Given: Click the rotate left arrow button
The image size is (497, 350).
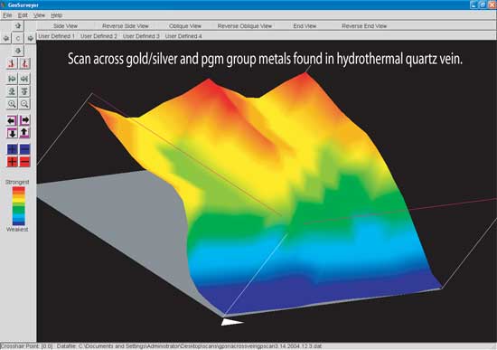Looking at the screenshot, I should point(5,38).
